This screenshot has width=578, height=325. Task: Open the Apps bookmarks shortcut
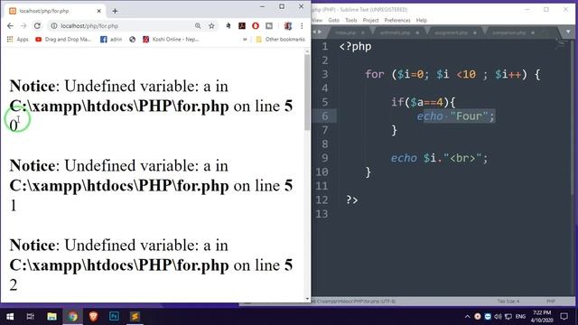coord(18,39)
